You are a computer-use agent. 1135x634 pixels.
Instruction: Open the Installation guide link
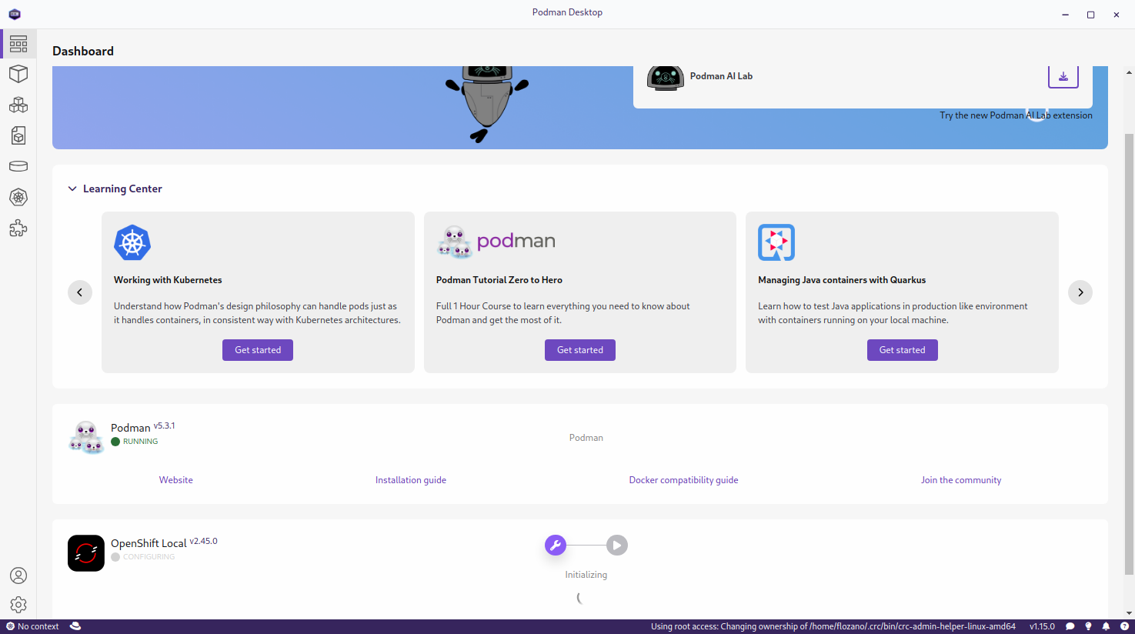(411, 480)
